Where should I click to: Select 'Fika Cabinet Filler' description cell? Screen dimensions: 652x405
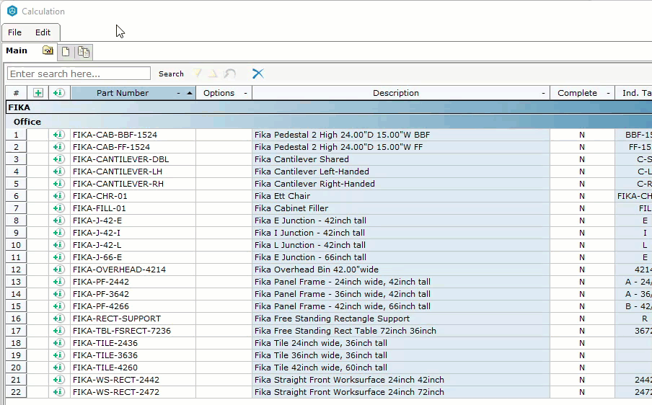(x=401, y=208)
